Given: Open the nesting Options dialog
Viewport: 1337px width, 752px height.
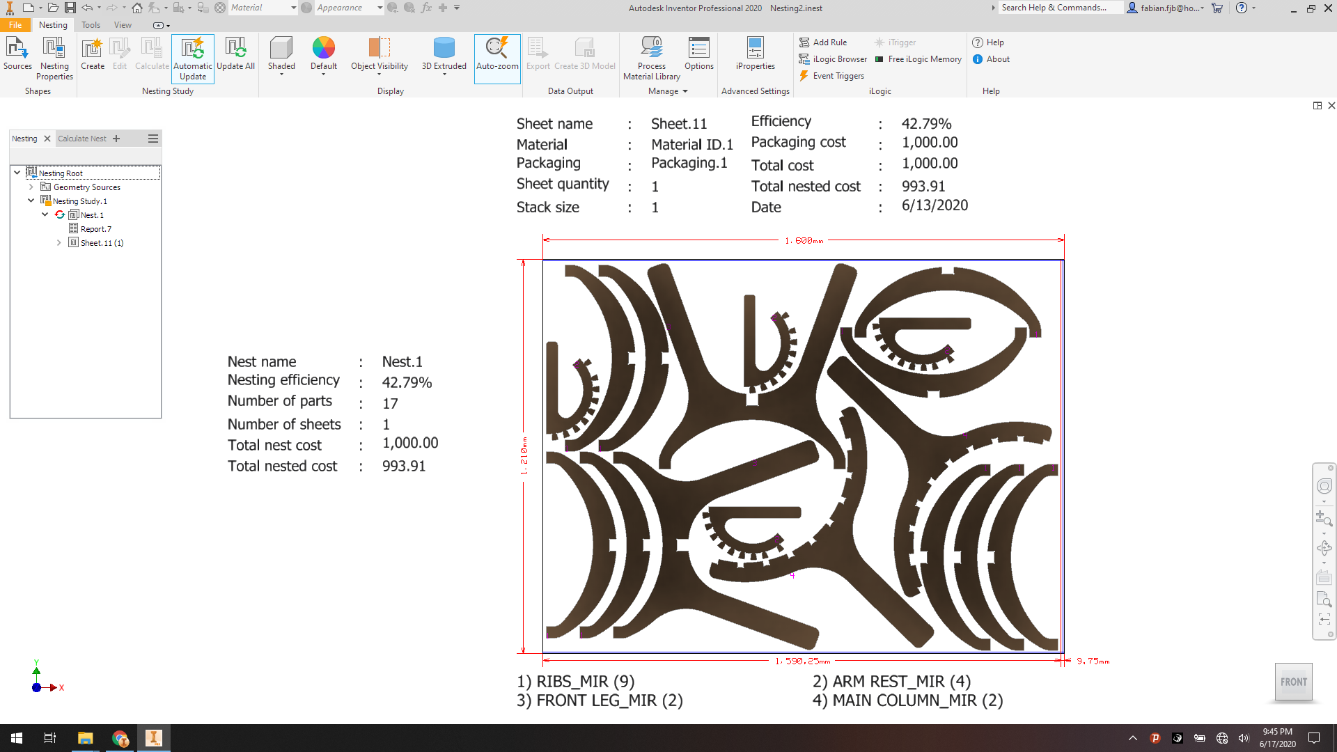Looking at the screenshot, I should 699,54.
